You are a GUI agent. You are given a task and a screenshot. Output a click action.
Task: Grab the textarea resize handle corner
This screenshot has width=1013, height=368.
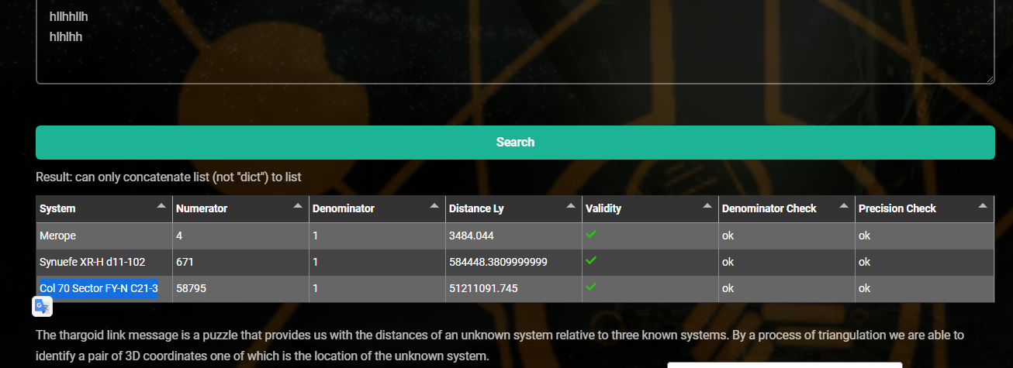(990, 78)
